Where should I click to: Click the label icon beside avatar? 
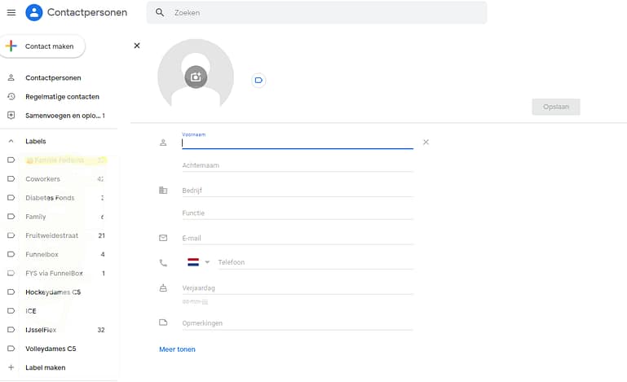(x=258, y=80)
